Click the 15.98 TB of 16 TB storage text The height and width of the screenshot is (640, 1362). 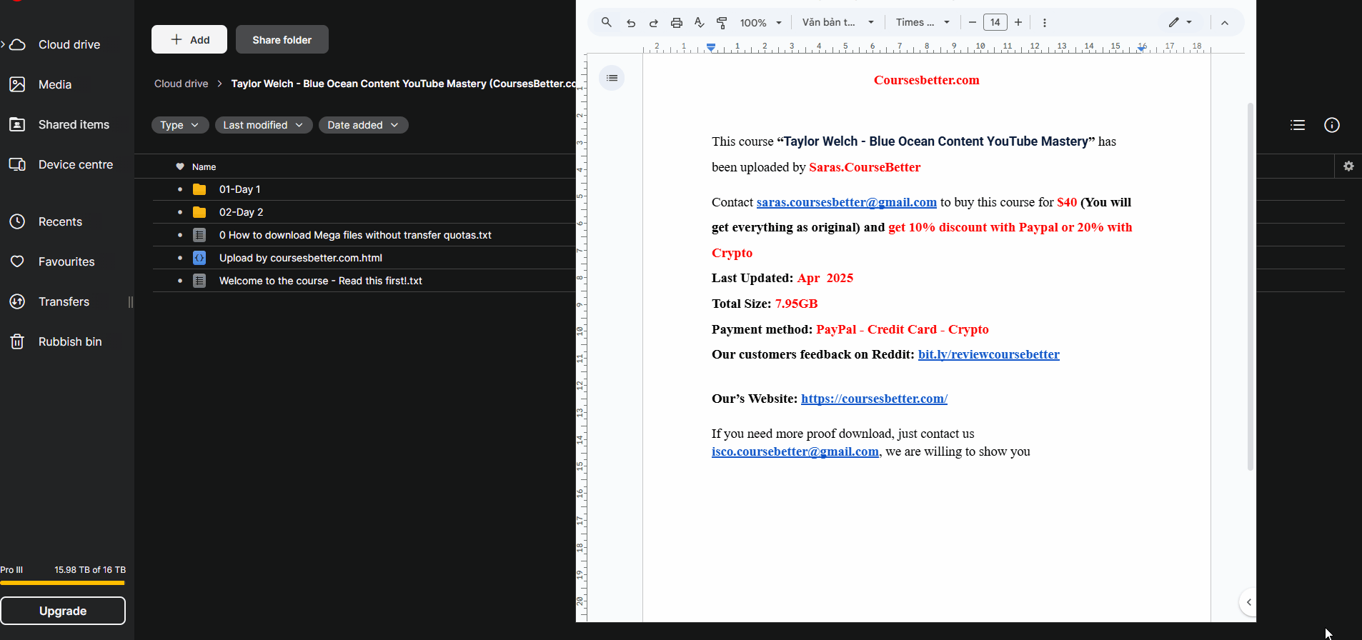(90, 570)
